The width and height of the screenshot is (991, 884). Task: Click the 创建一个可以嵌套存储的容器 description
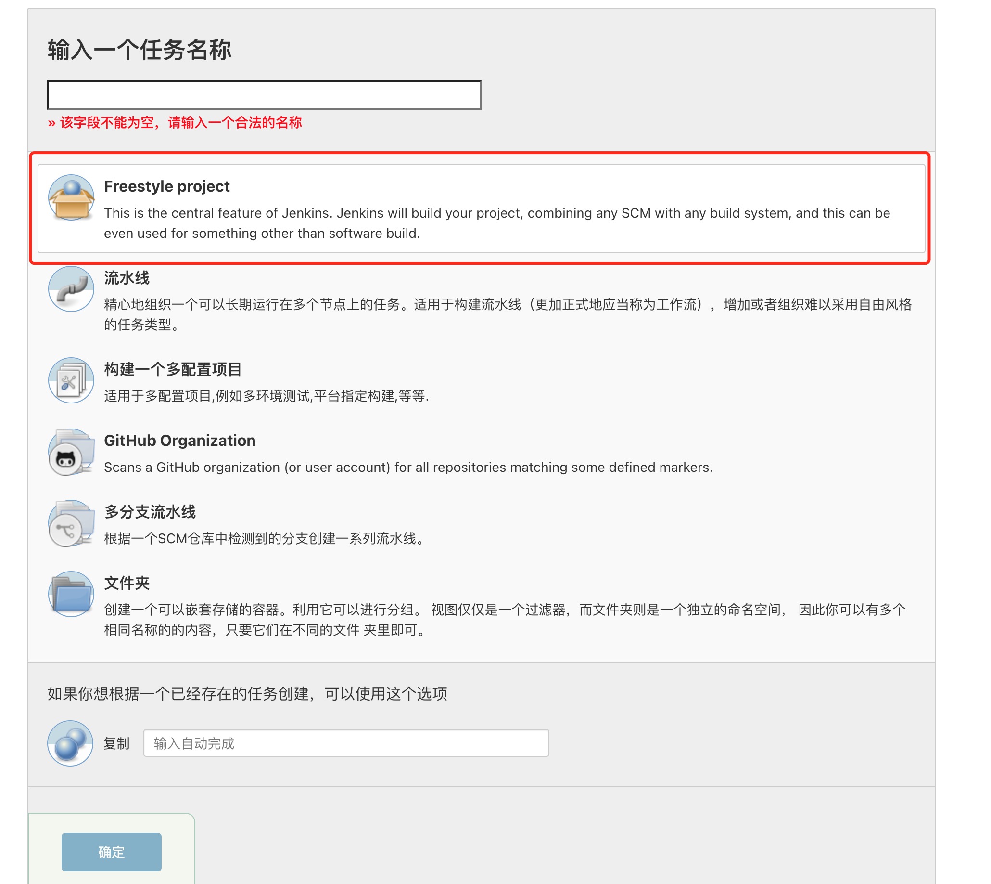pos(505,620)
